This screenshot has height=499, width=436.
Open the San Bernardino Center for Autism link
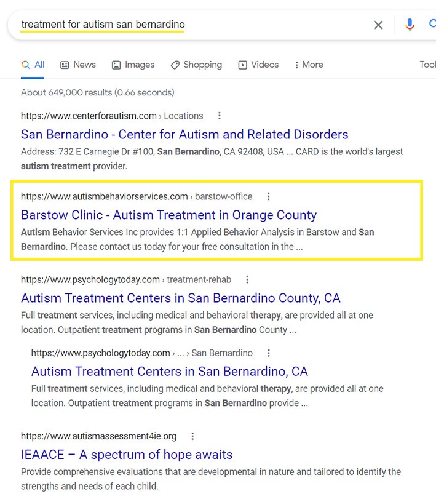point(184,134)
